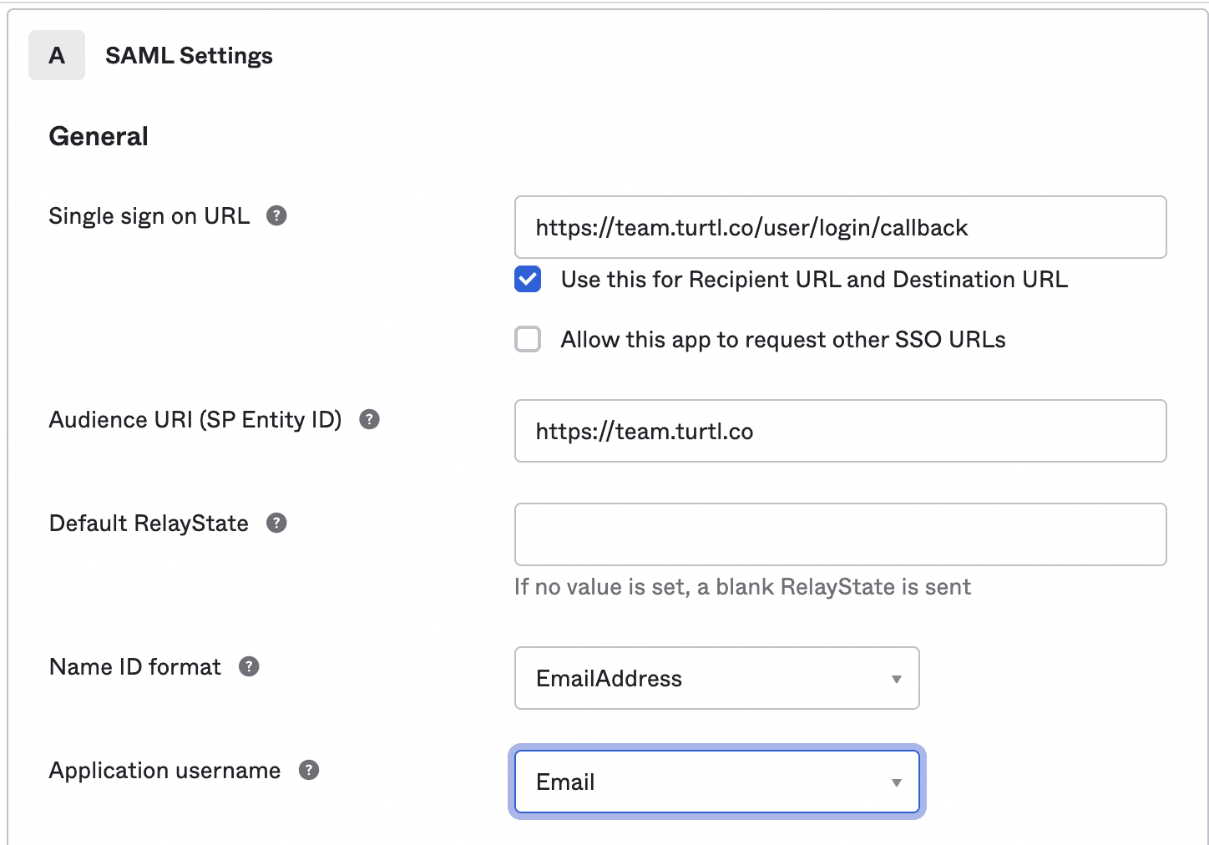
Task: Enable Allow this app to request other SSO URLs
Action: click(528, 339)
